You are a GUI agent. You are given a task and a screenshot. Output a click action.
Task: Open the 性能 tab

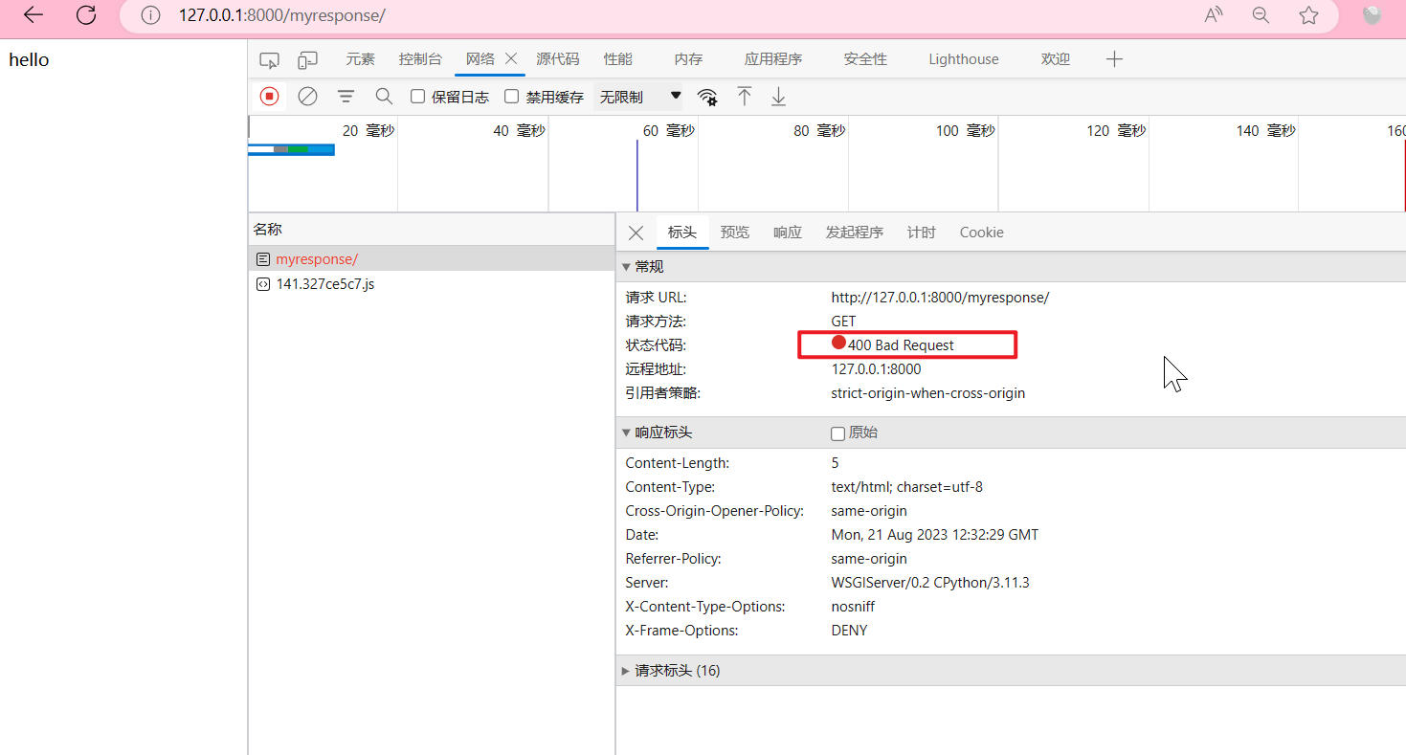[618, 59]
